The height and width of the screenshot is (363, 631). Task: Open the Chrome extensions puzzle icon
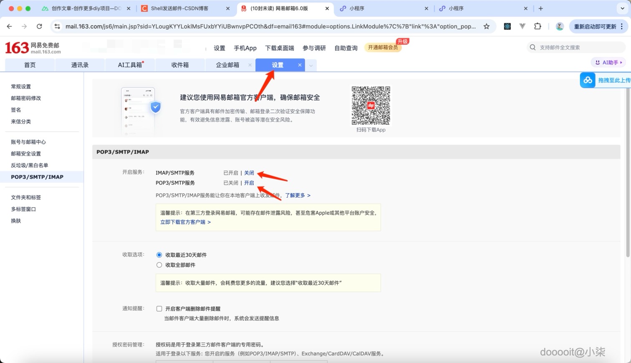tap(538, 26)
